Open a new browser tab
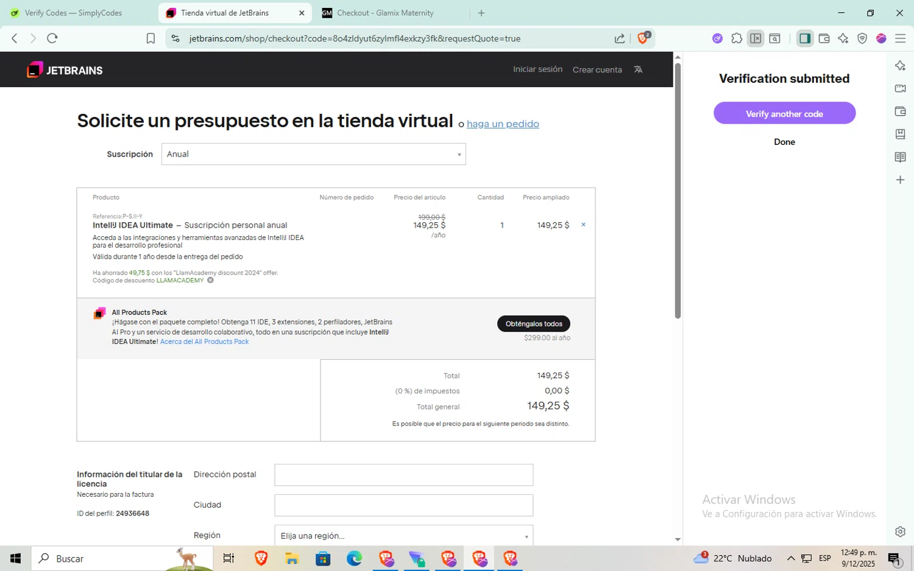914x571 pixels. click(481, 13)
